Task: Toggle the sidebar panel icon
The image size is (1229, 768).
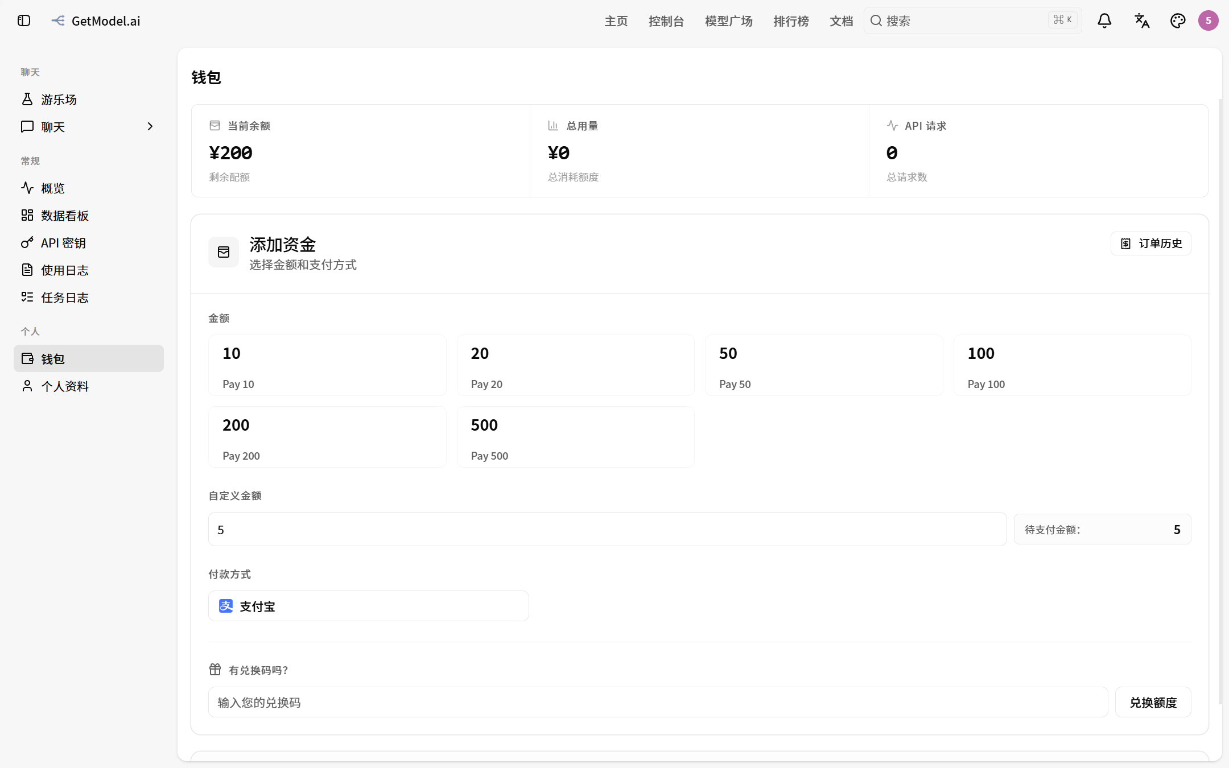Action: (x=24, y=21)
